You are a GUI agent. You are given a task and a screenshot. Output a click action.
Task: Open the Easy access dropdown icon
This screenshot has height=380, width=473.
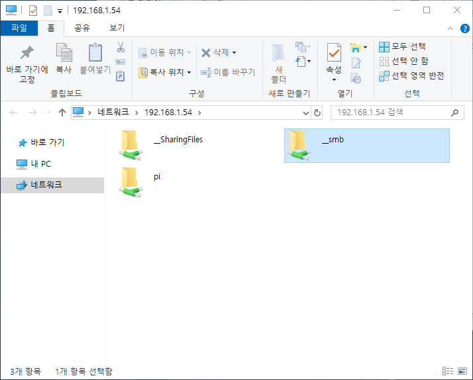tap(303, 47)
